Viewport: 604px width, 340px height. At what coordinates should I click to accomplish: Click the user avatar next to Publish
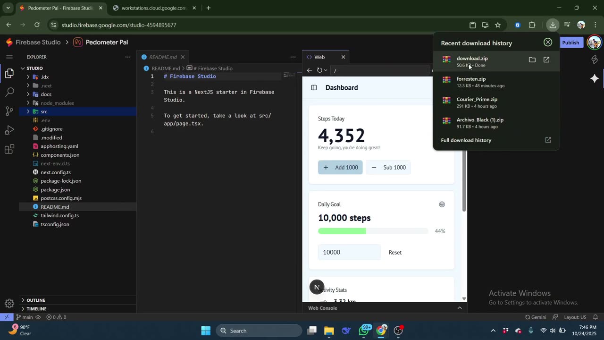click(594, 42)
